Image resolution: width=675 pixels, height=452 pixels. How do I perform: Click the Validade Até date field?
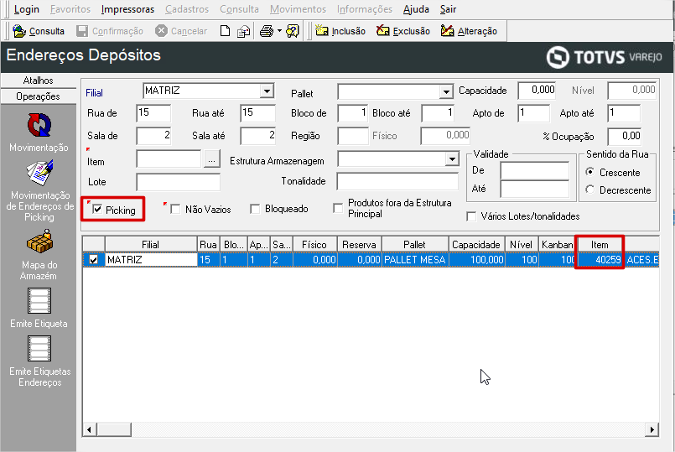click(x=535, y=189)
